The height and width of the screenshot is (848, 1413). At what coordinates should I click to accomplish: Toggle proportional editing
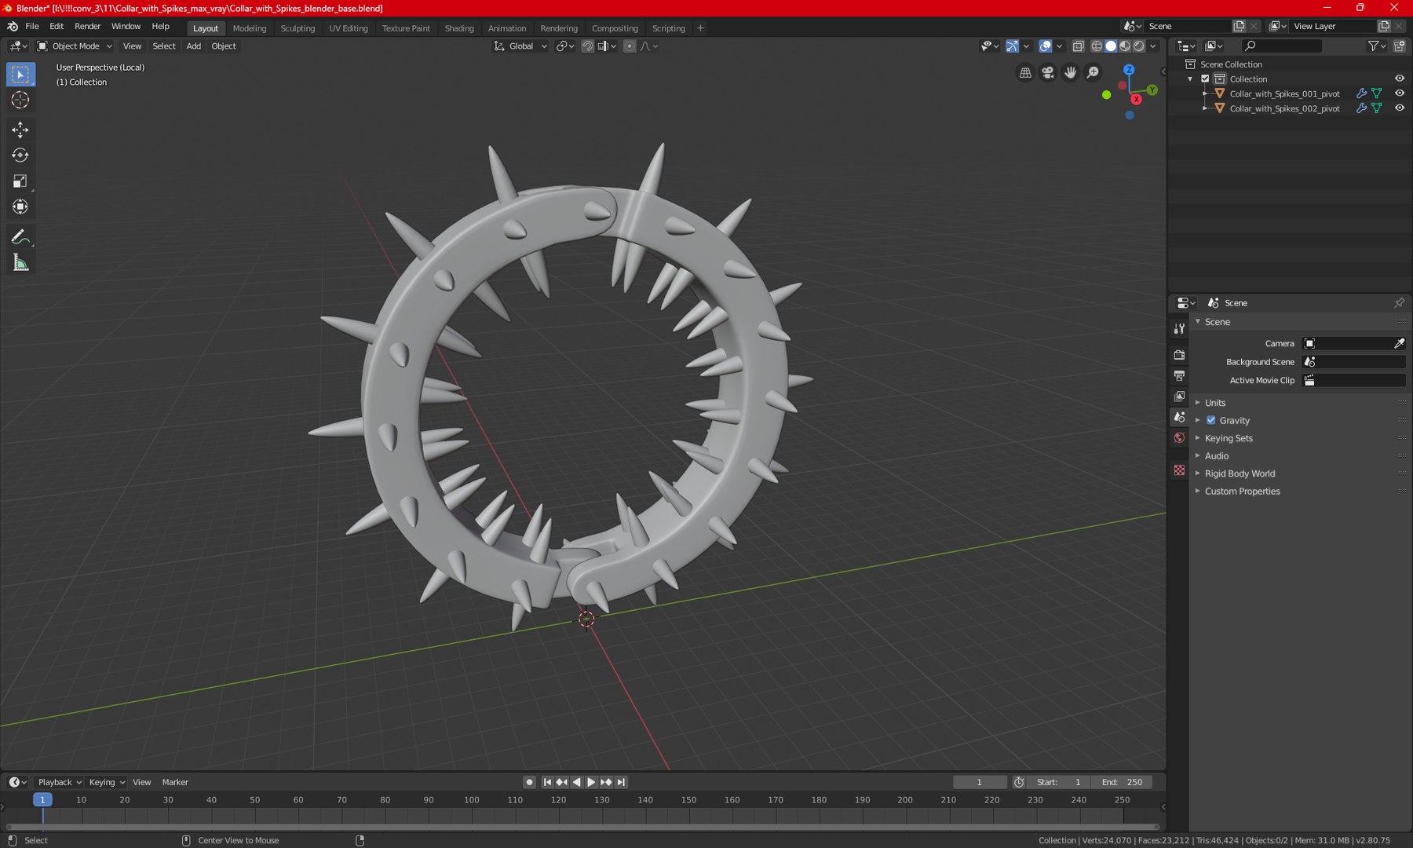point(630,46)
